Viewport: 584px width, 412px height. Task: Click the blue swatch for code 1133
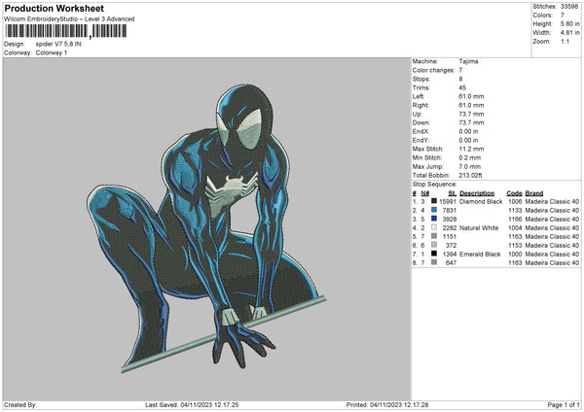pyautogui.click(x=434, y=210)
